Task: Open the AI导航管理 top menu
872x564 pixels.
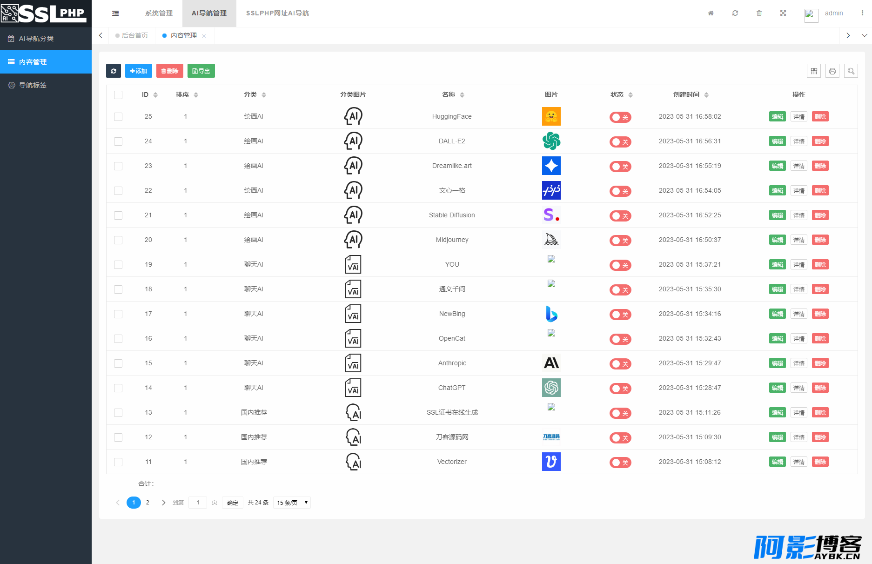Action: click(x=209, y=13)
